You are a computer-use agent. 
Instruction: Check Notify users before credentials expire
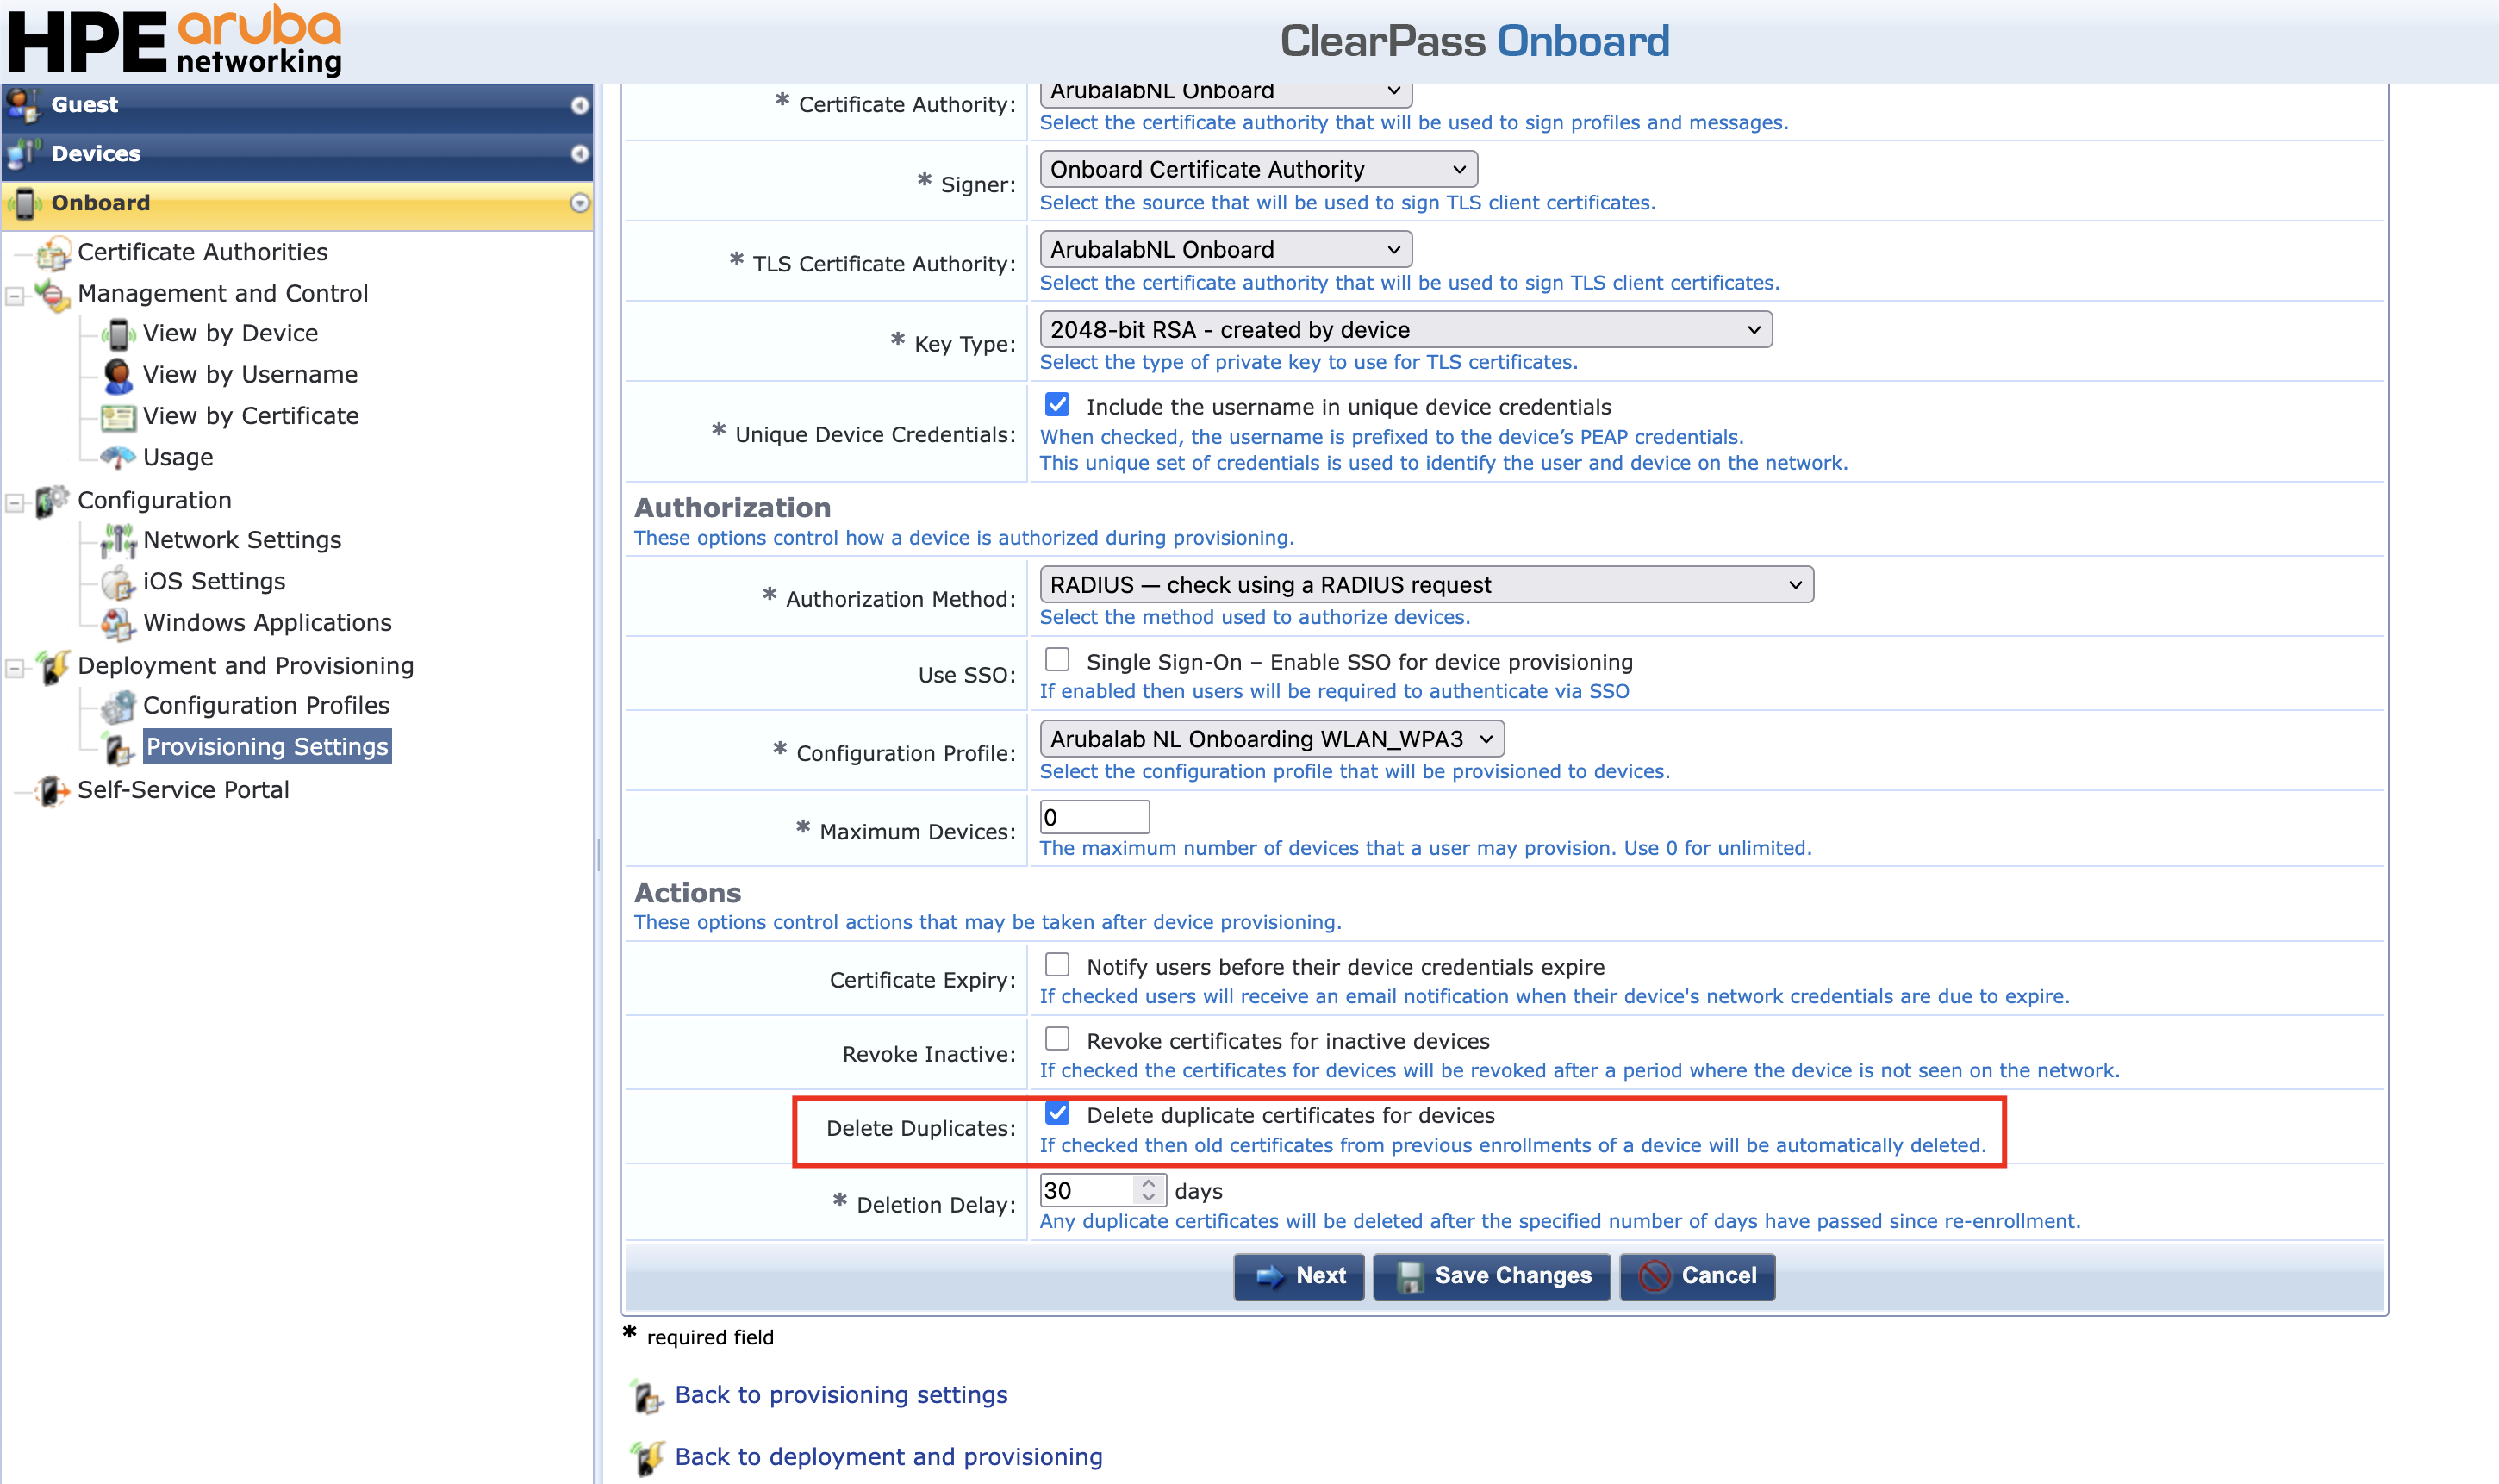coord(1056,965)
